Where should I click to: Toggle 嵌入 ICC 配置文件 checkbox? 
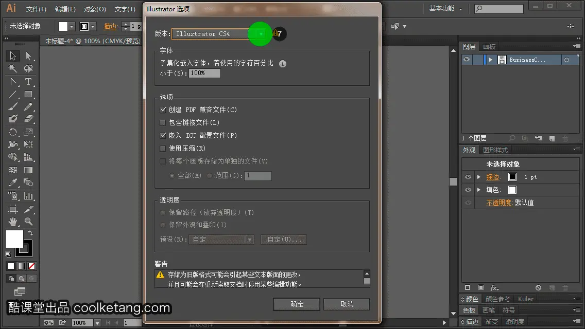[163, 135]
